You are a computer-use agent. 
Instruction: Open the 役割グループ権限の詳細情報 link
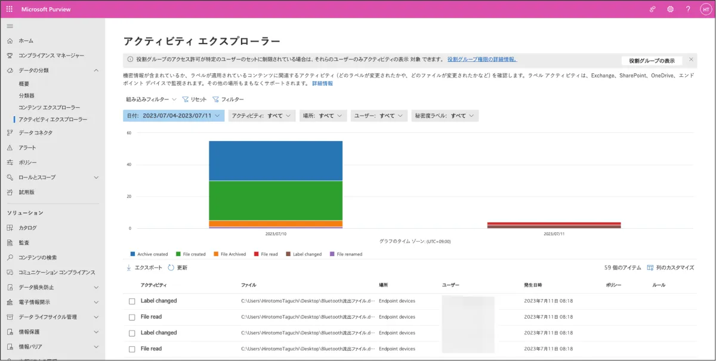pos(482,60)
